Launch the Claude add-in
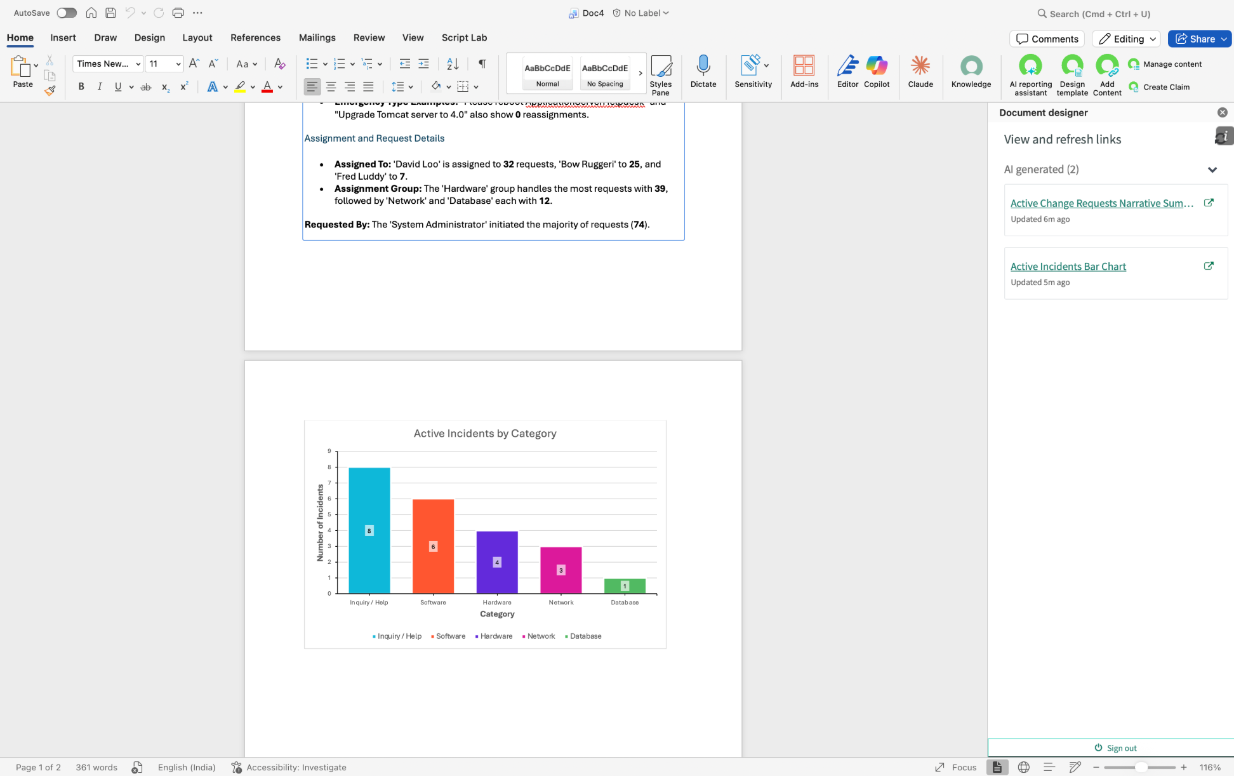The height and width of the screenshot is (776, 1234). pos(920,71)
